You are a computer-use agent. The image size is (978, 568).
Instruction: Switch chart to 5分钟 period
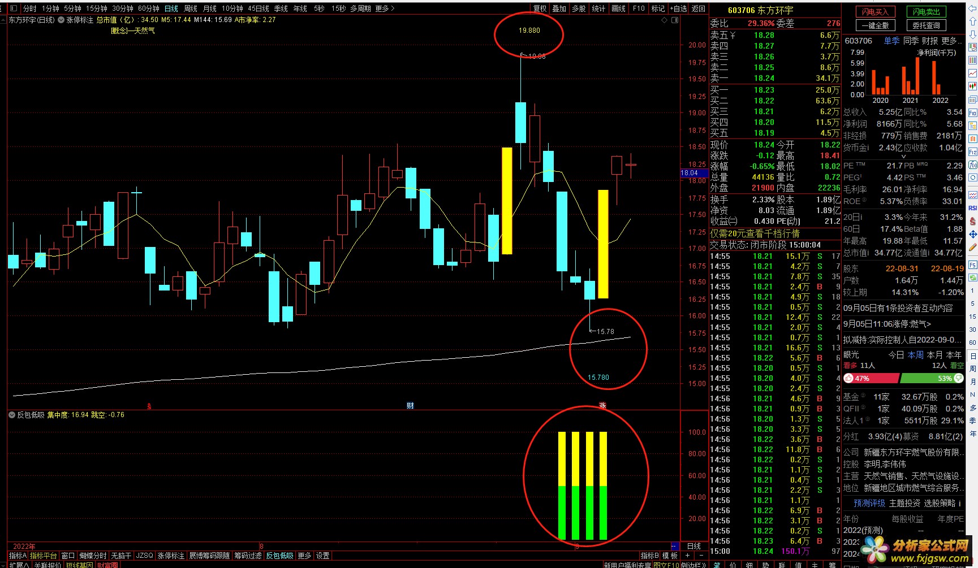point(72,8)
